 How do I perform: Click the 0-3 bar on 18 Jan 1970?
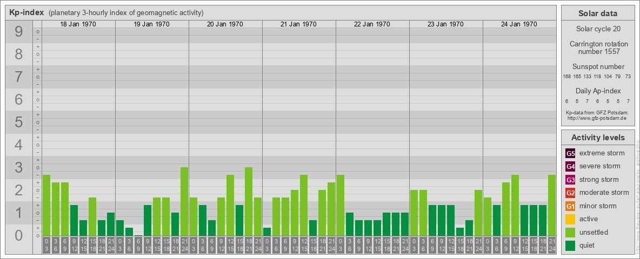[x=46, y=205]
